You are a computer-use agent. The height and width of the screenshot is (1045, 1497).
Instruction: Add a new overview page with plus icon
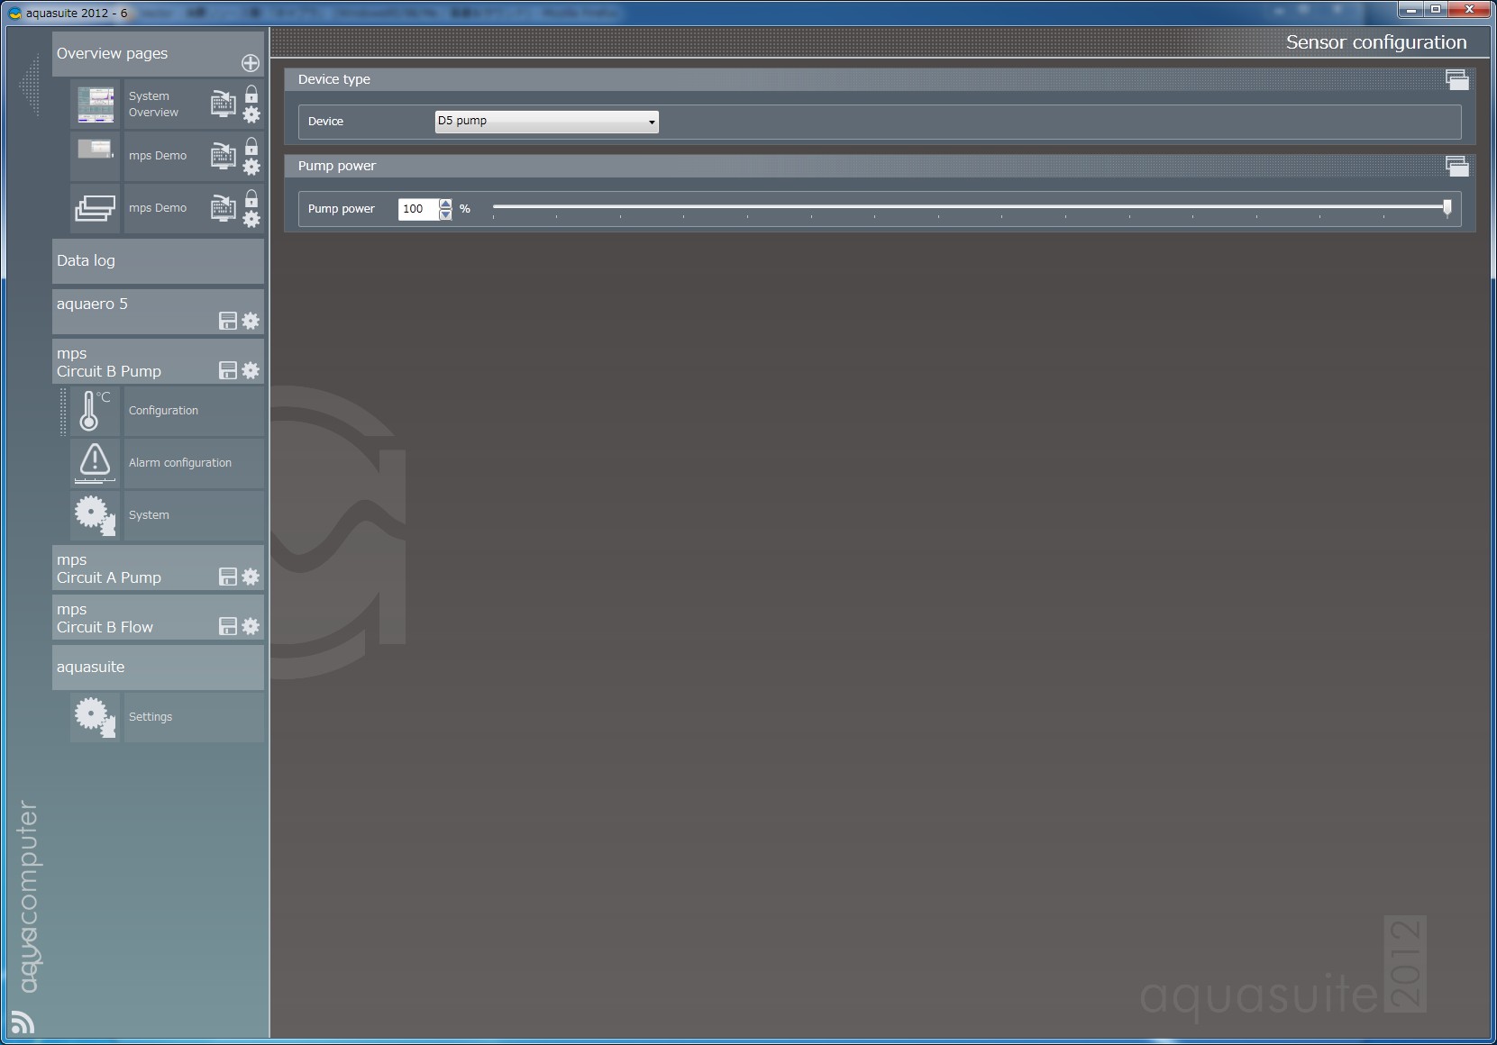(x=251, y=63)
